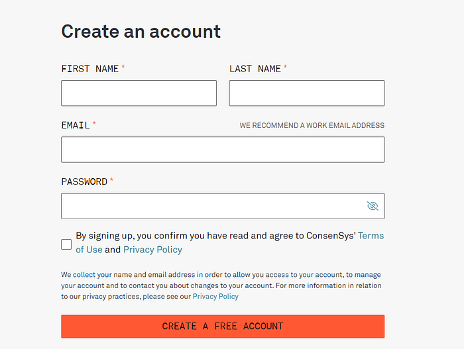The height and width of the screenshot is (349, 464).
Task: Check the agree to Terms checkbox
Action: (x=66, y=244)
